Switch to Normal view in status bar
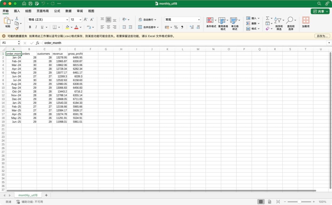 pyautogui.click(x=261, y=202)
